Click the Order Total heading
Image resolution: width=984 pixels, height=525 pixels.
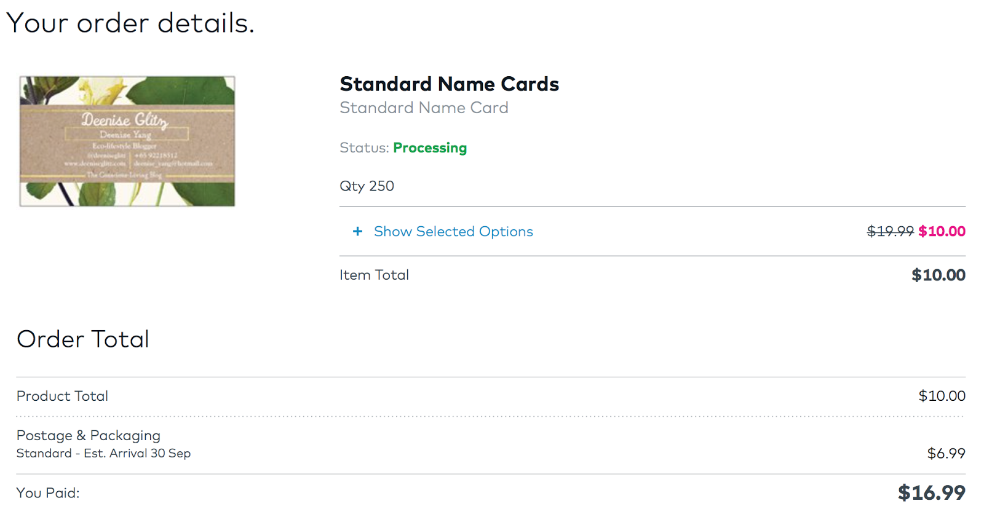click(x=83, y=339)
